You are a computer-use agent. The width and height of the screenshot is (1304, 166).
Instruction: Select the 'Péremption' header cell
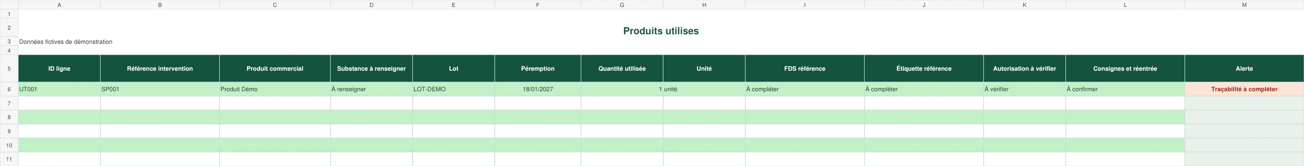[x=538, y=68]
